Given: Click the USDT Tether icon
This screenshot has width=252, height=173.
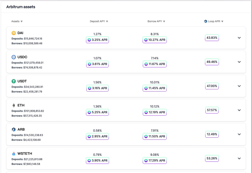Looking at the screenshot, I should (14, 81).
